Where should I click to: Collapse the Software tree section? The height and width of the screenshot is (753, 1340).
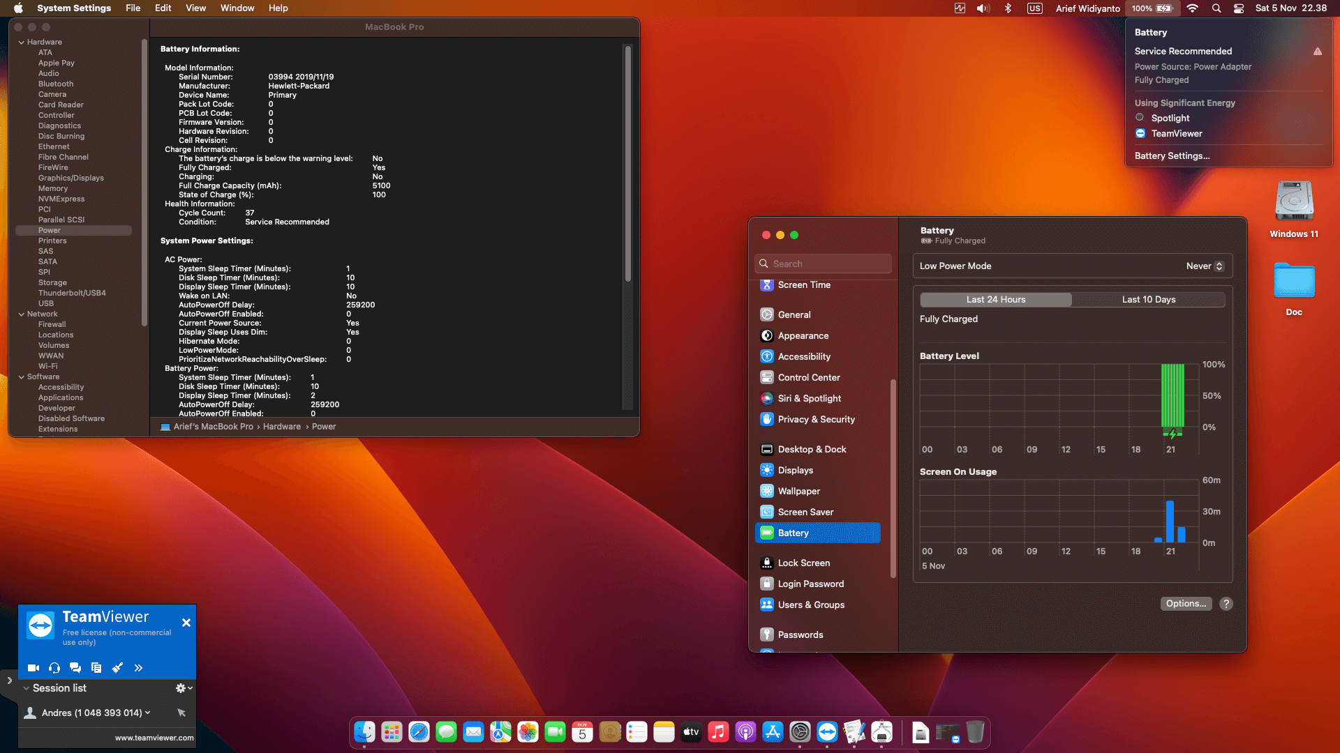[x=22, y=377]
